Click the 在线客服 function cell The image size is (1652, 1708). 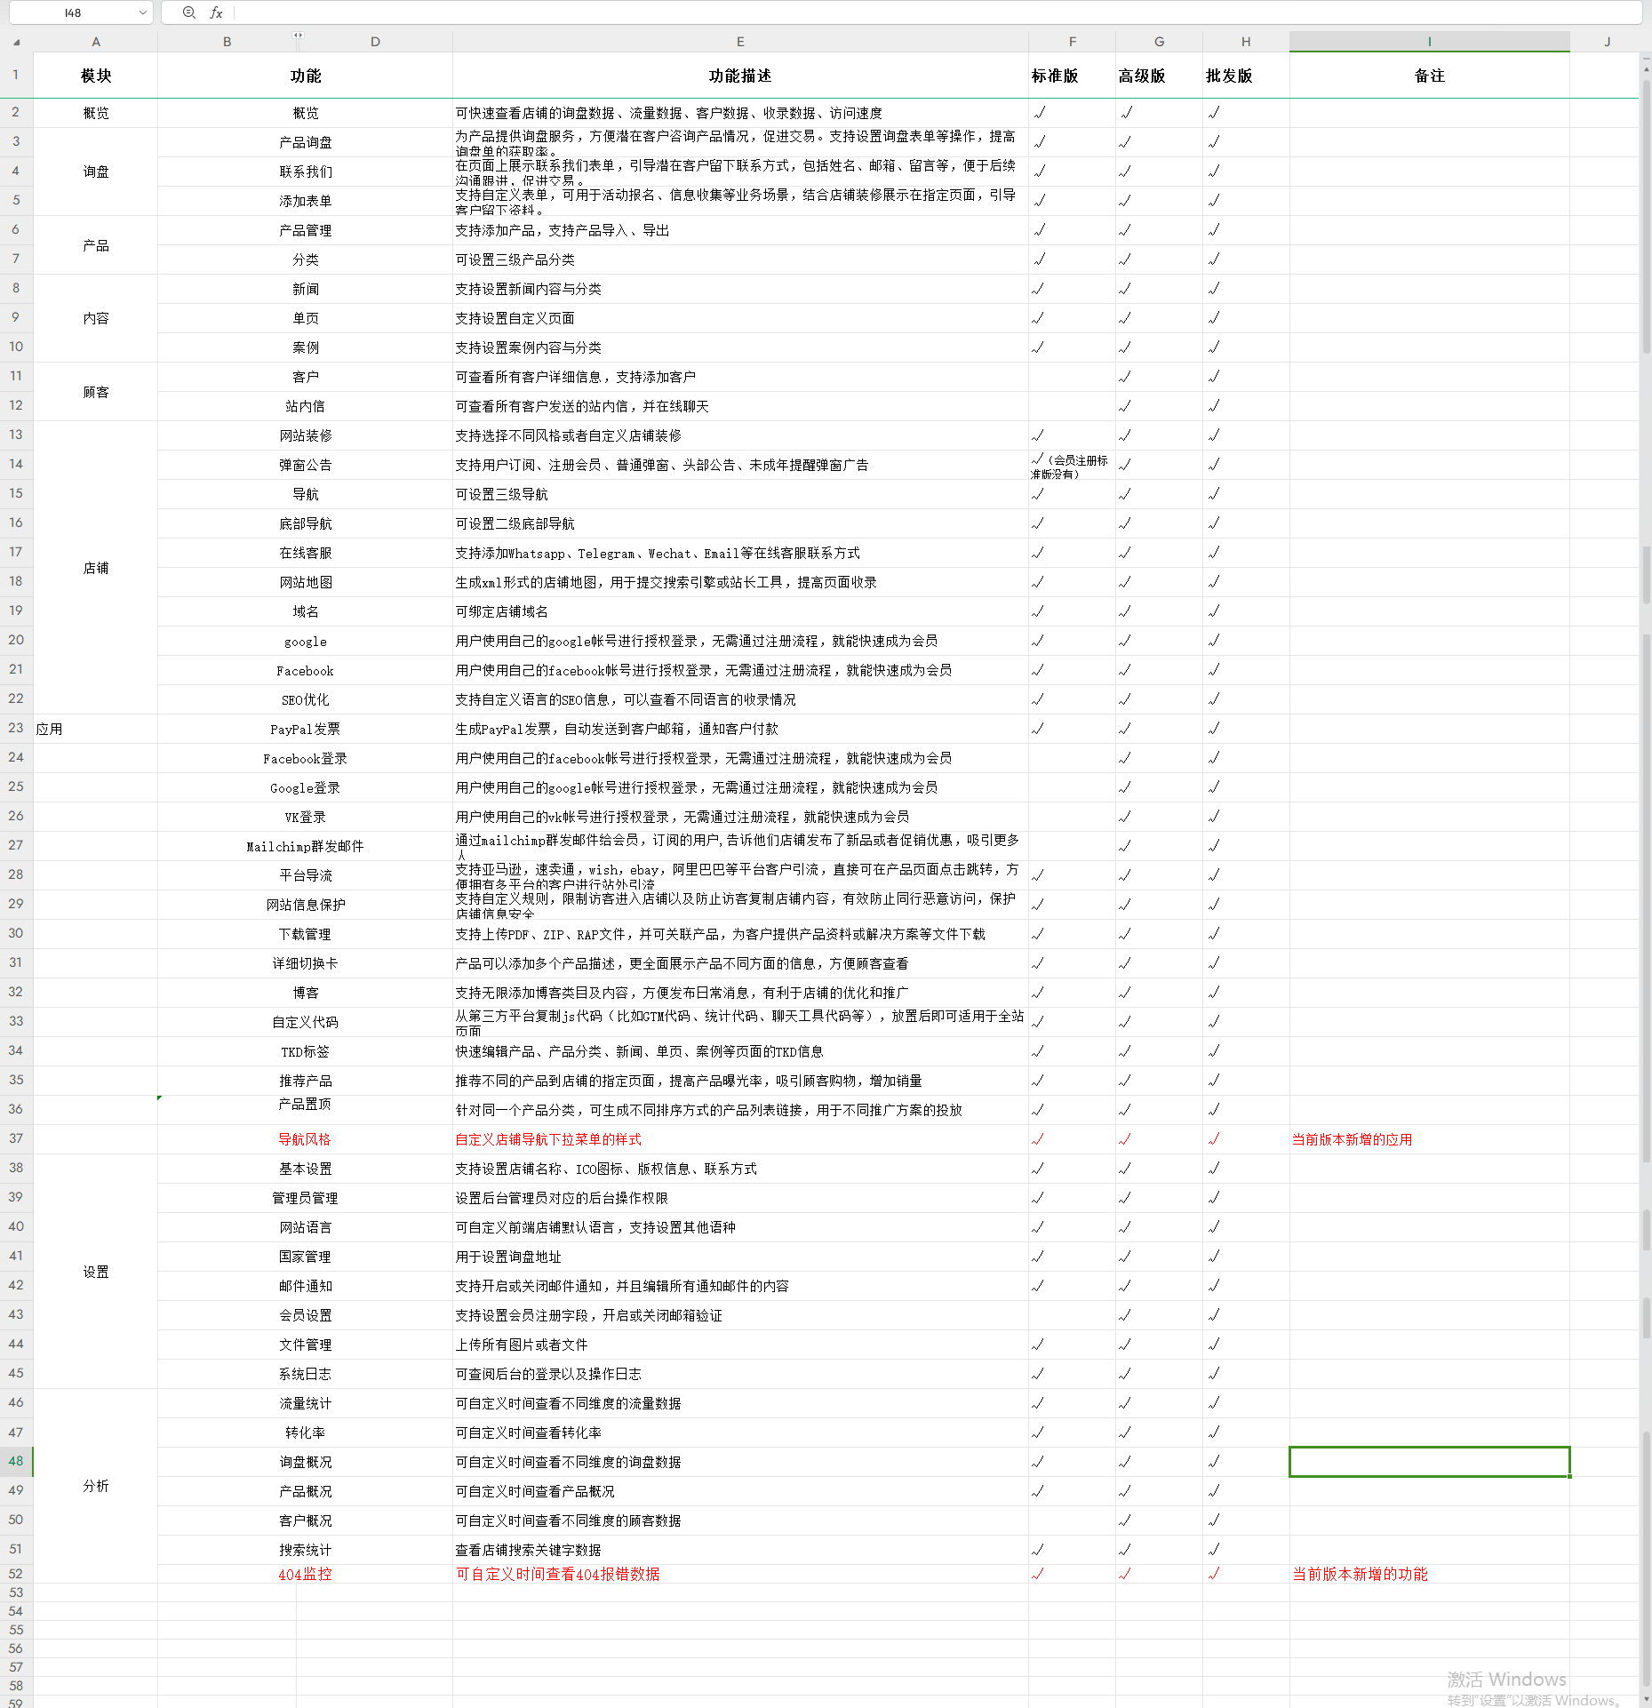(305, 553)
